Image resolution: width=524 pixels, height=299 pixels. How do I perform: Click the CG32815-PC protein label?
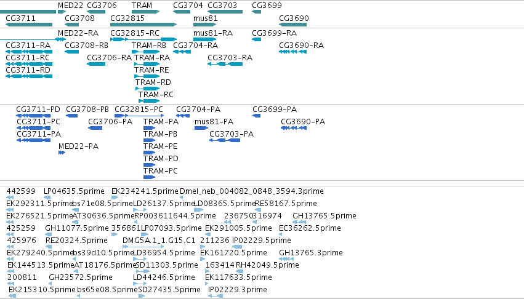click(139, 110)
